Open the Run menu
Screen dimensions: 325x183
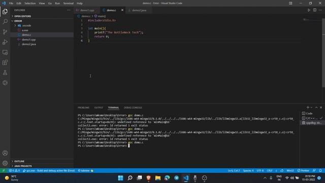[x=57, y=4]
